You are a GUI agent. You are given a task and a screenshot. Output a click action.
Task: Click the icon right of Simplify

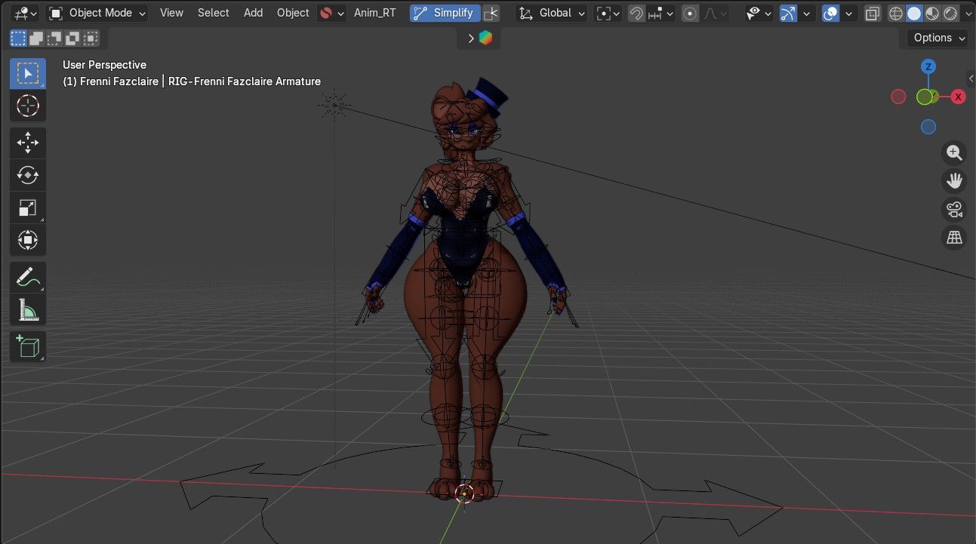[x=491, y=13]
